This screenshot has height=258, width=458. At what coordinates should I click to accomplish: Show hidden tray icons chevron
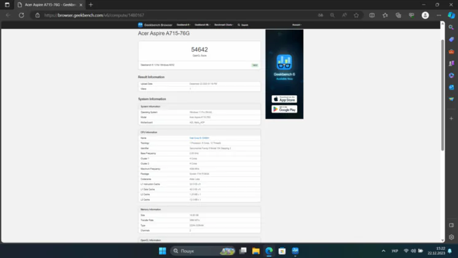point(383,251)
